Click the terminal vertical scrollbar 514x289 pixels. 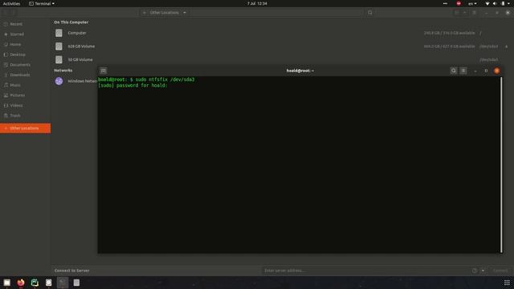(x=501, y=165)
